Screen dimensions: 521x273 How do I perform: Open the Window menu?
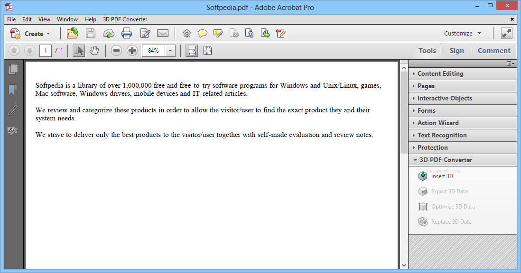click(67, 19)
